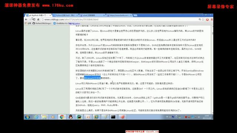Image resolution: width=237 pixels, height=133 pixels.
Task: Close the 'git &github' tab
Action: (50, 16)
